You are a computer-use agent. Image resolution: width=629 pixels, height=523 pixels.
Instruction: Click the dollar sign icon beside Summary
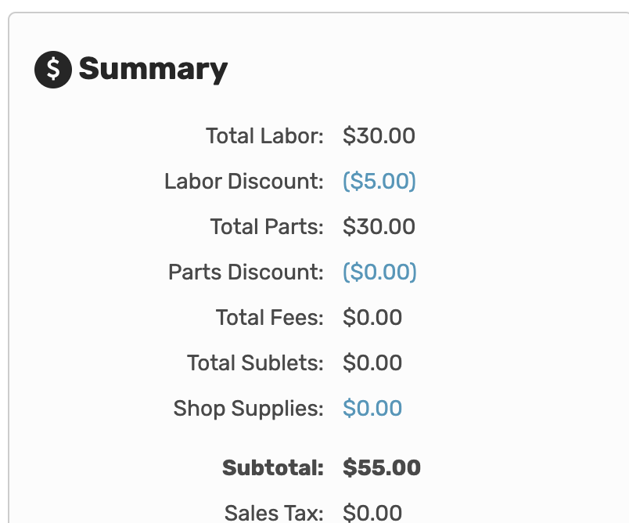tap(53, 70)
